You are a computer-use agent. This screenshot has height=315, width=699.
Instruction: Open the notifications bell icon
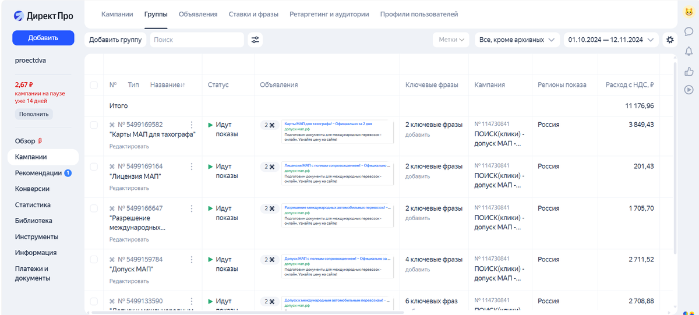click(x=689, y=51)
